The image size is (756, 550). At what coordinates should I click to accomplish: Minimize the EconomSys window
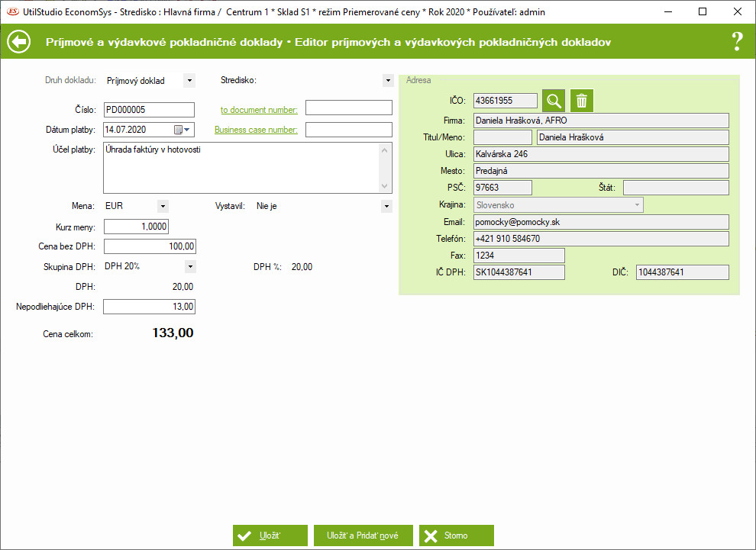coord(668,11)
